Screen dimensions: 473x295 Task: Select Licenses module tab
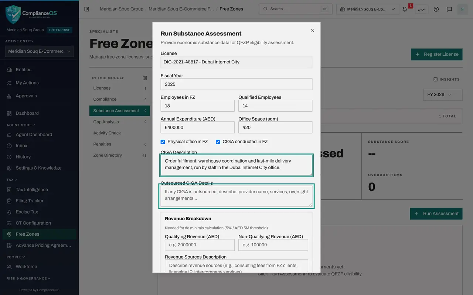119,88
